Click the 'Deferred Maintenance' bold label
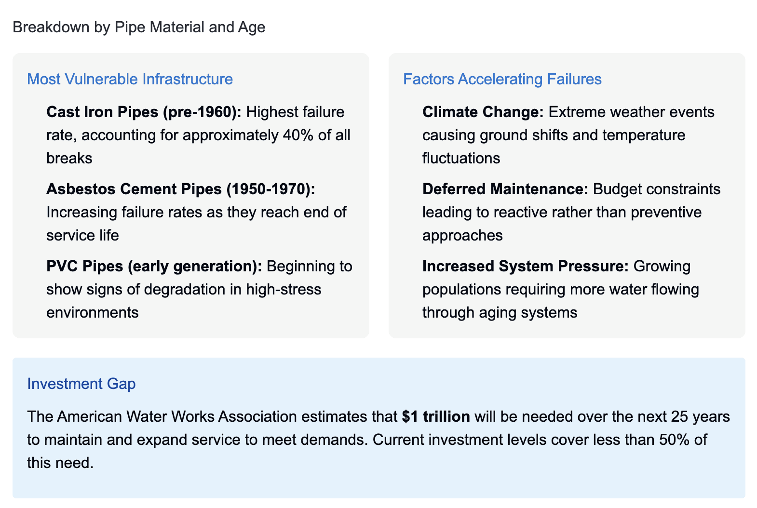Image resolution: width=757 pixels, height=508 pixels. (x=505, y=189)
